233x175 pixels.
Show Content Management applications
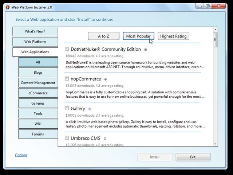coord(38,83)
